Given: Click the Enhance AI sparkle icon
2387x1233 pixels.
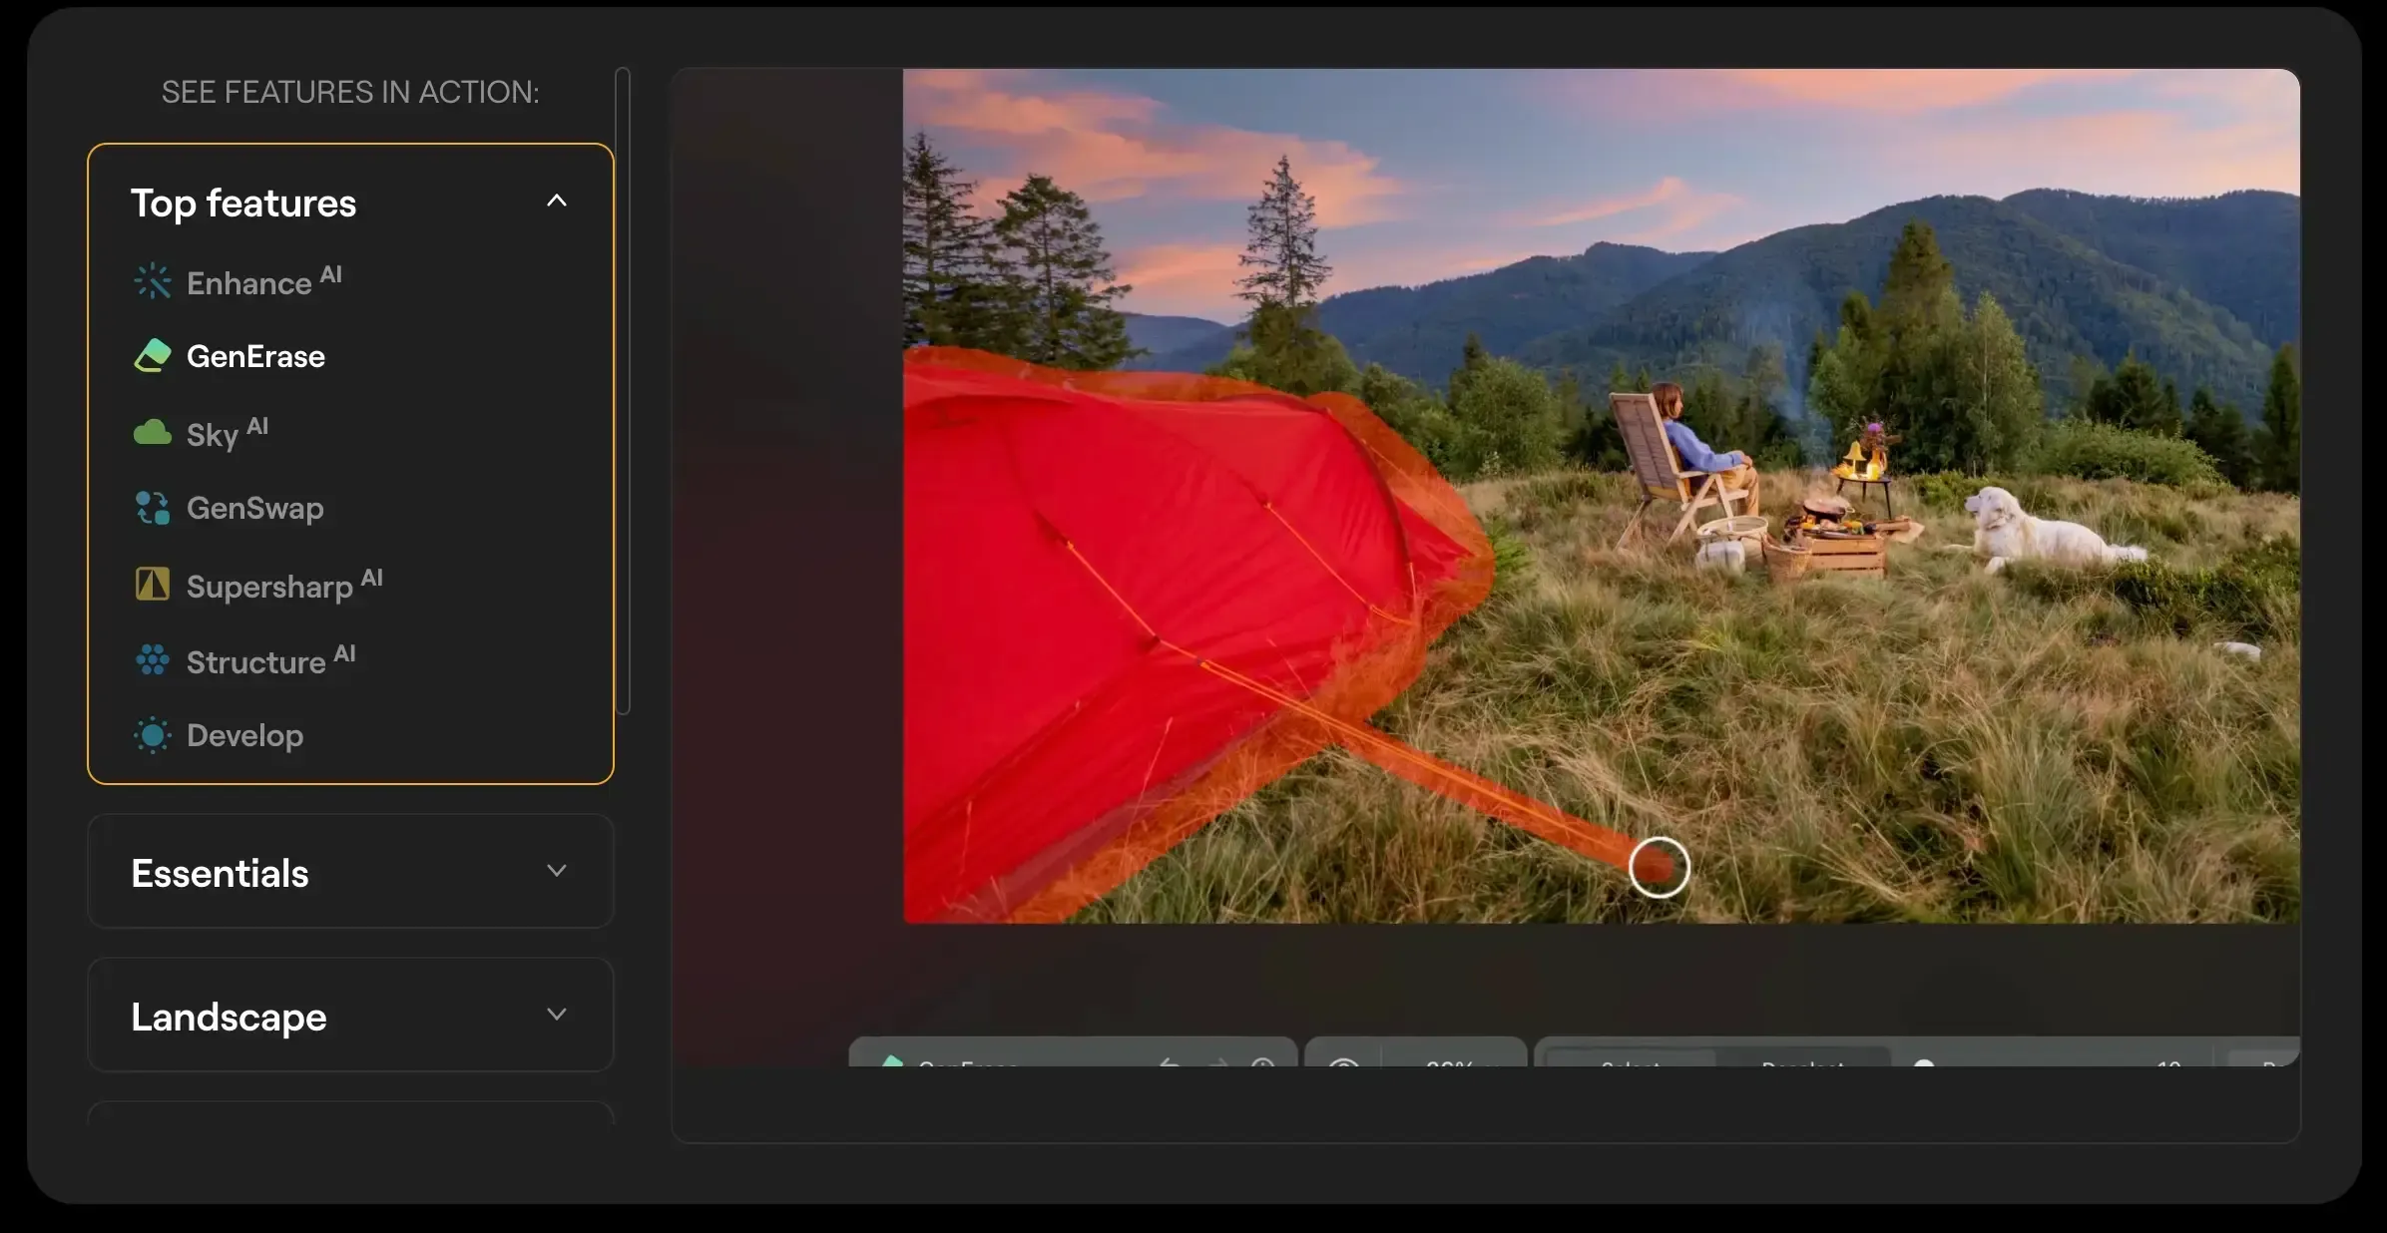Looking at the screenshot, I should [x=153, y=281].
